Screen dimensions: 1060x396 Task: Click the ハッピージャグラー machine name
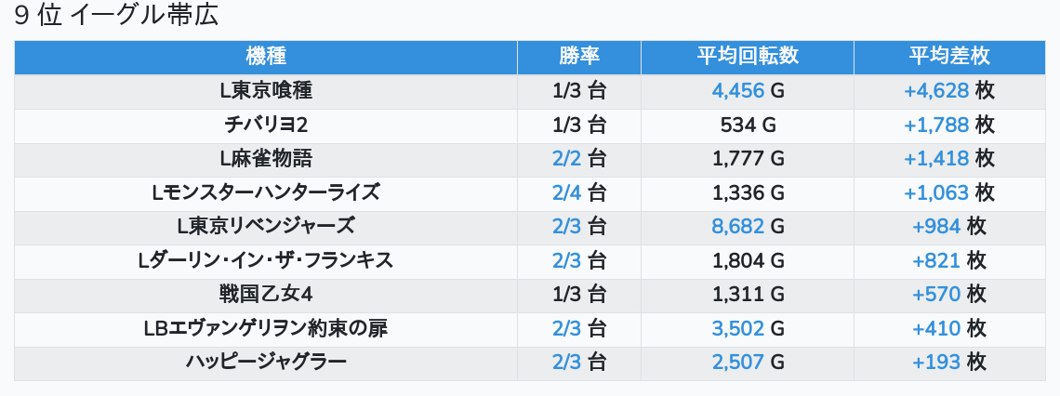(x=266, y=363)
